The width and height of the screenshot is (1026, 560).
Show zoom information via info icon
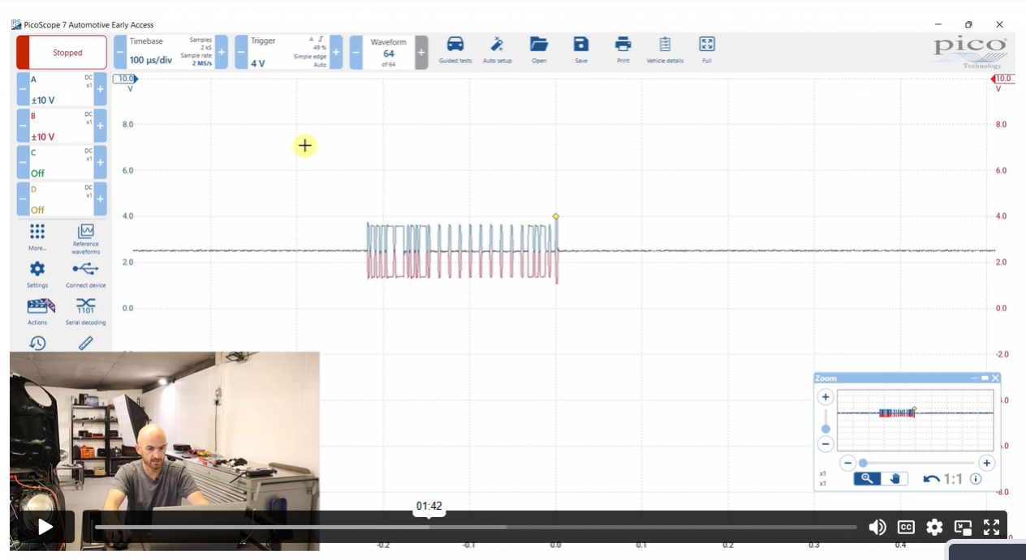(976, 479)
